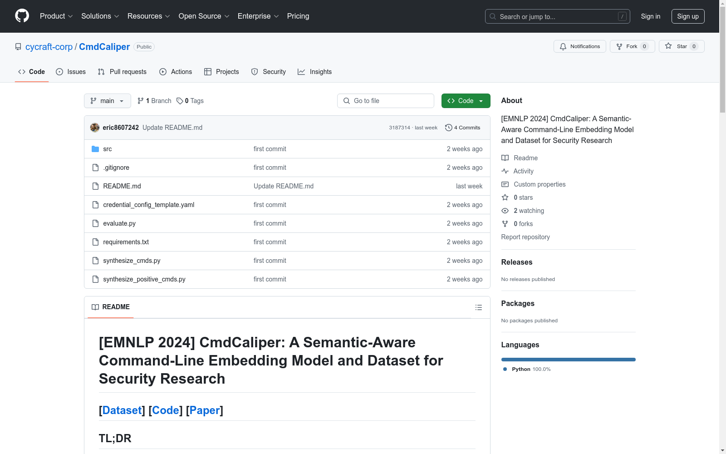This screenshot has height=454, width=726.
Task: Switch to the Issues tab
Action: coord(71,72)
